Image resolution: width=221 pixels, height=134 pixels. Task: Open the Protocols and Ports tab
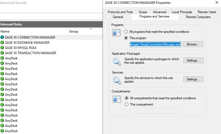120,12
